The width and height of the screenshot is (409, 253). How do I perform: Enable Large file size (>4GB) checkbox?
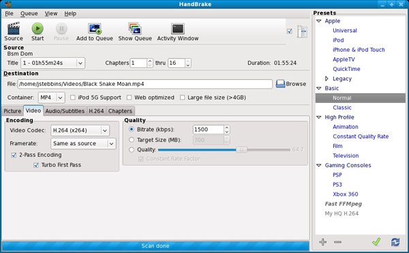(x=182, y=98)
